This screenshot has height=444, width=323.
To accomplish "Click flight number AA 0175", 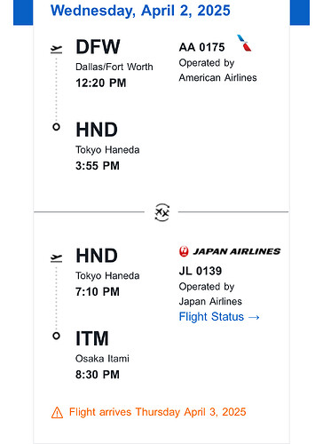I will click(x=201, y=47).
